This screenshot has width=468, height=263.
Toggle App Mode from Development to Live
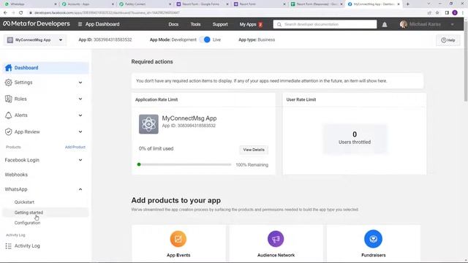point(205,39)
